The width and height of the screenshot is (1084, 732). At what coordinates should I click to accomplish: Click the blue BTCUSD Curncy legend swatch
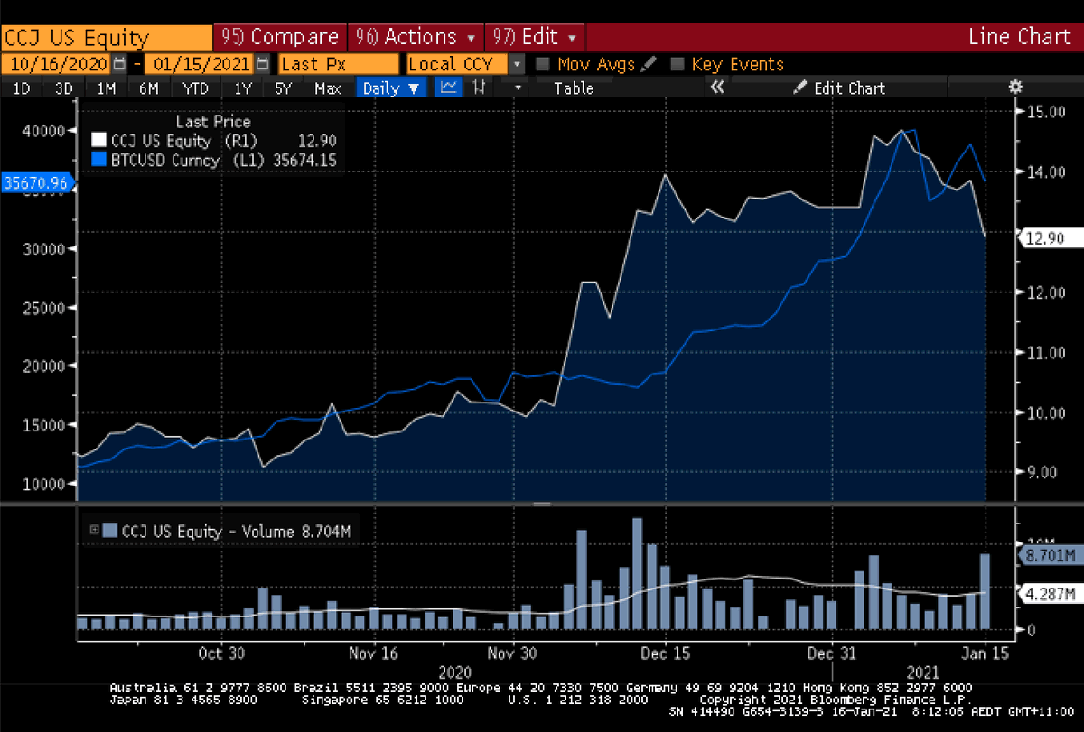[x=99, y=160]
